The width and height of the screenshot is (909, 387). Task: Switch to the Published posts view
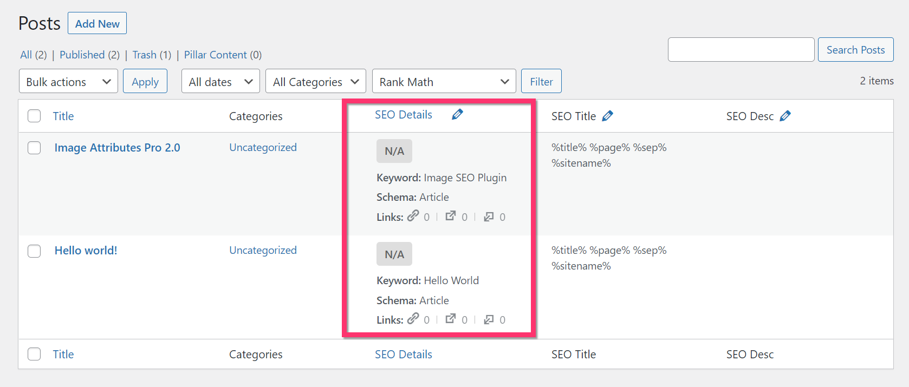coord(82,55)
